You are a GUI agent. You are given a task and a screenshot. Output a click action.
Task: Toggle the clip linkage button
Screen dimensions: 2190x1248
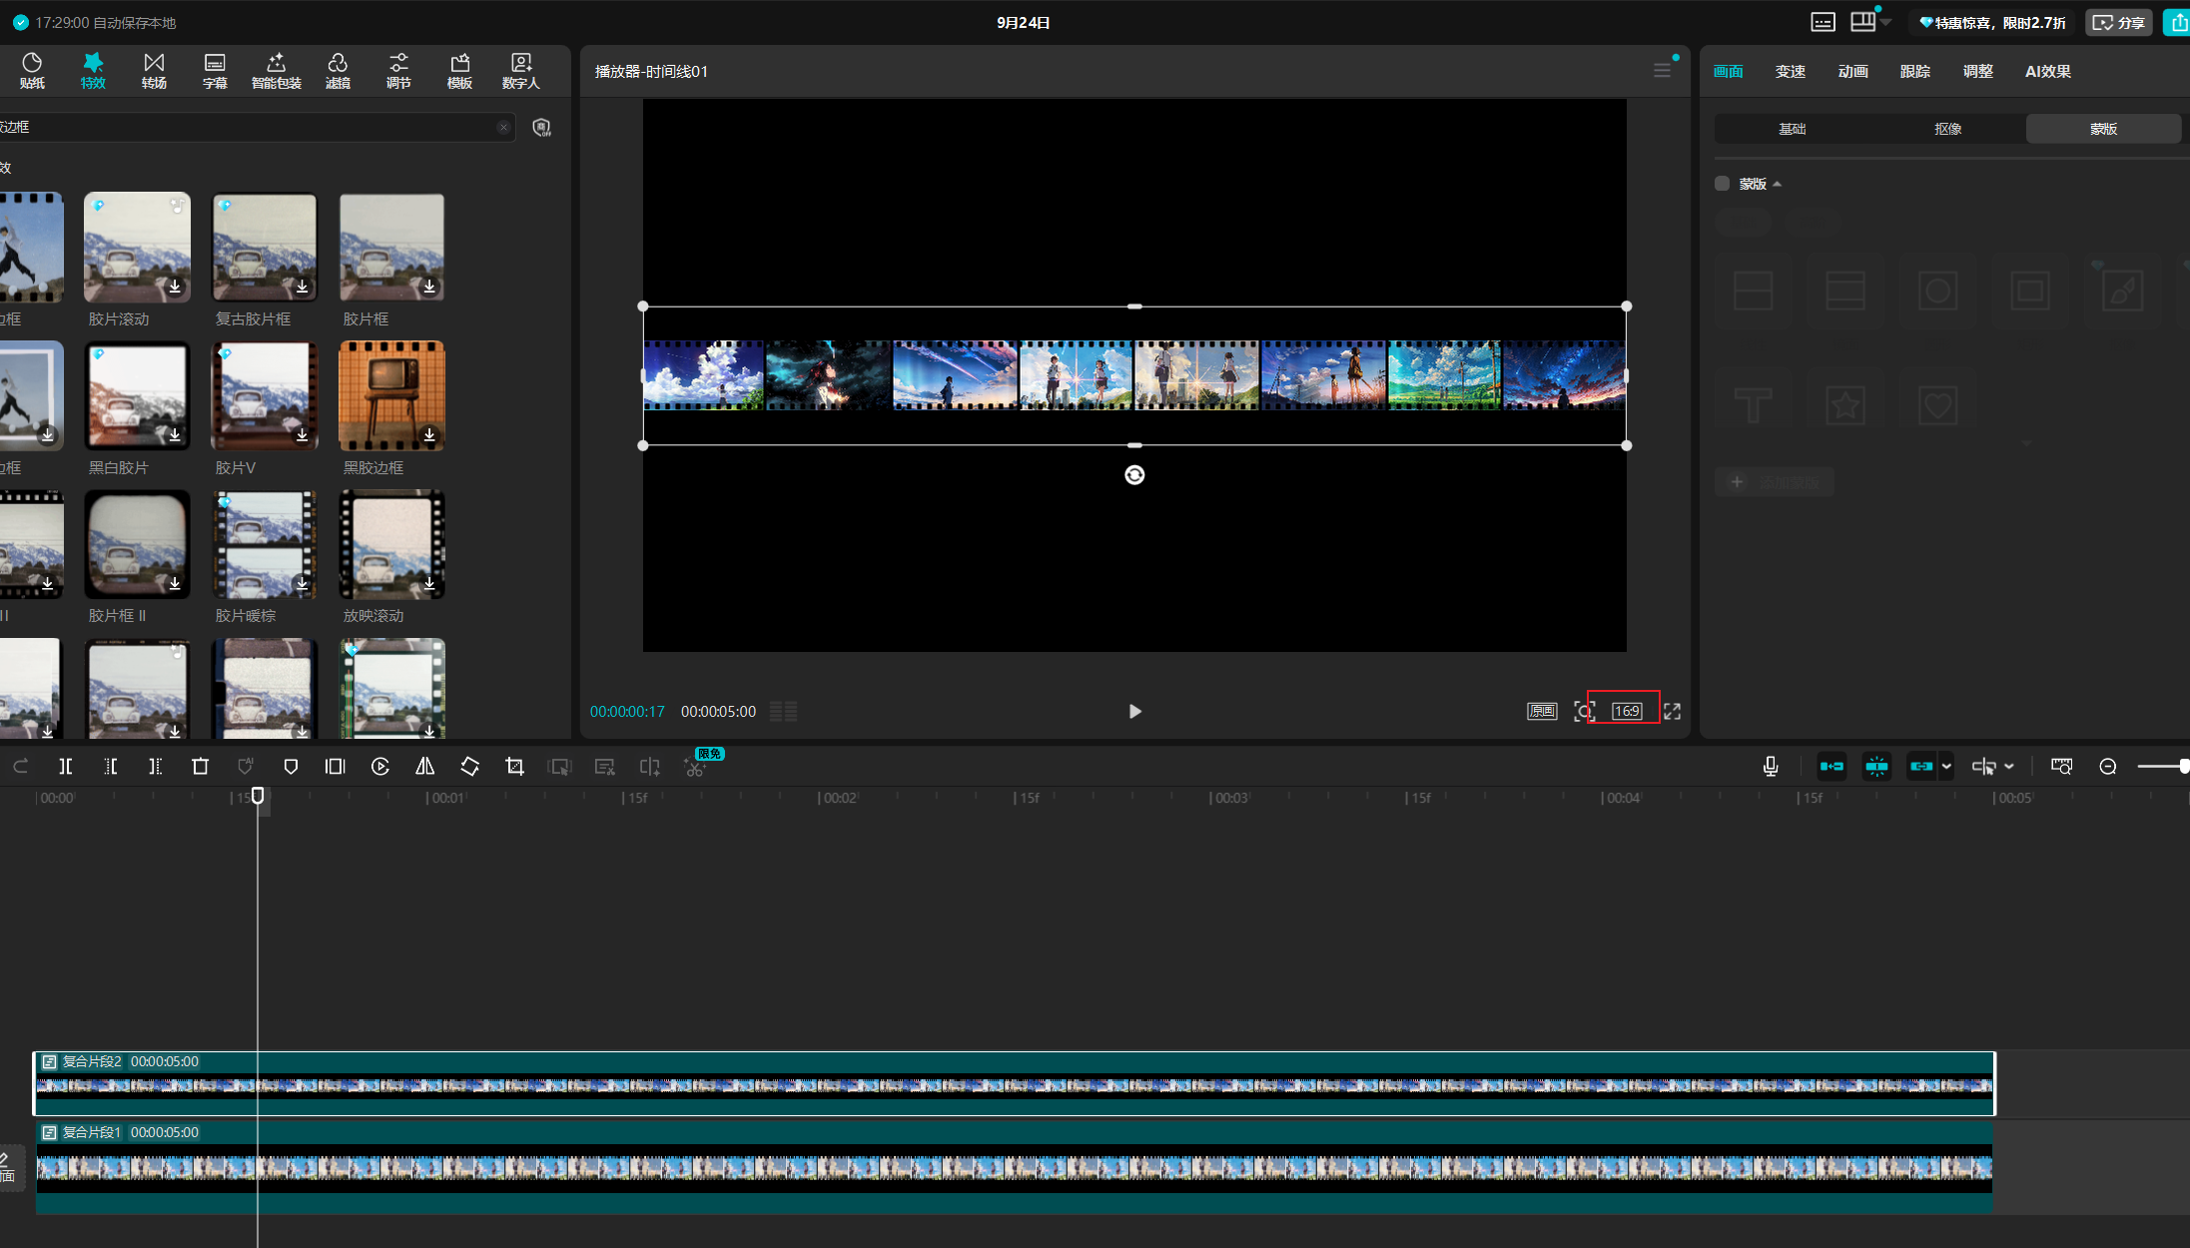click(1921, 767)
